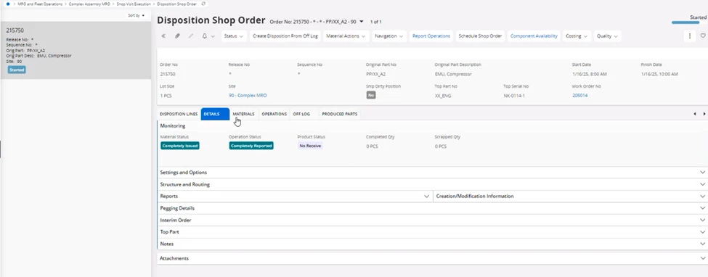Expand the Settings and Options section
This screenshot has width=708, height=277.
point(433,173)
